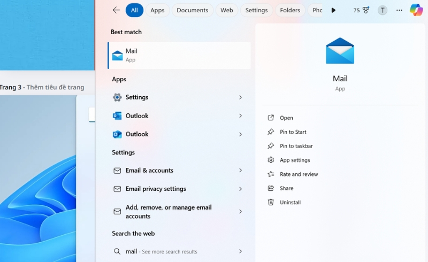This screenshot has width=428, height=262.
Task: Click the Mail envelope icon in best match
Action: pyautogui.click(x=117, y=56)
